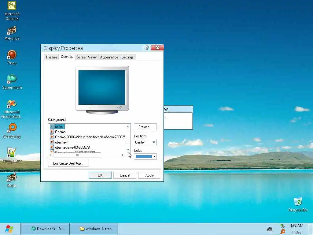Open Notepad++ desktop shortcut
Screen dimensions: 313x235
(12, 155)
